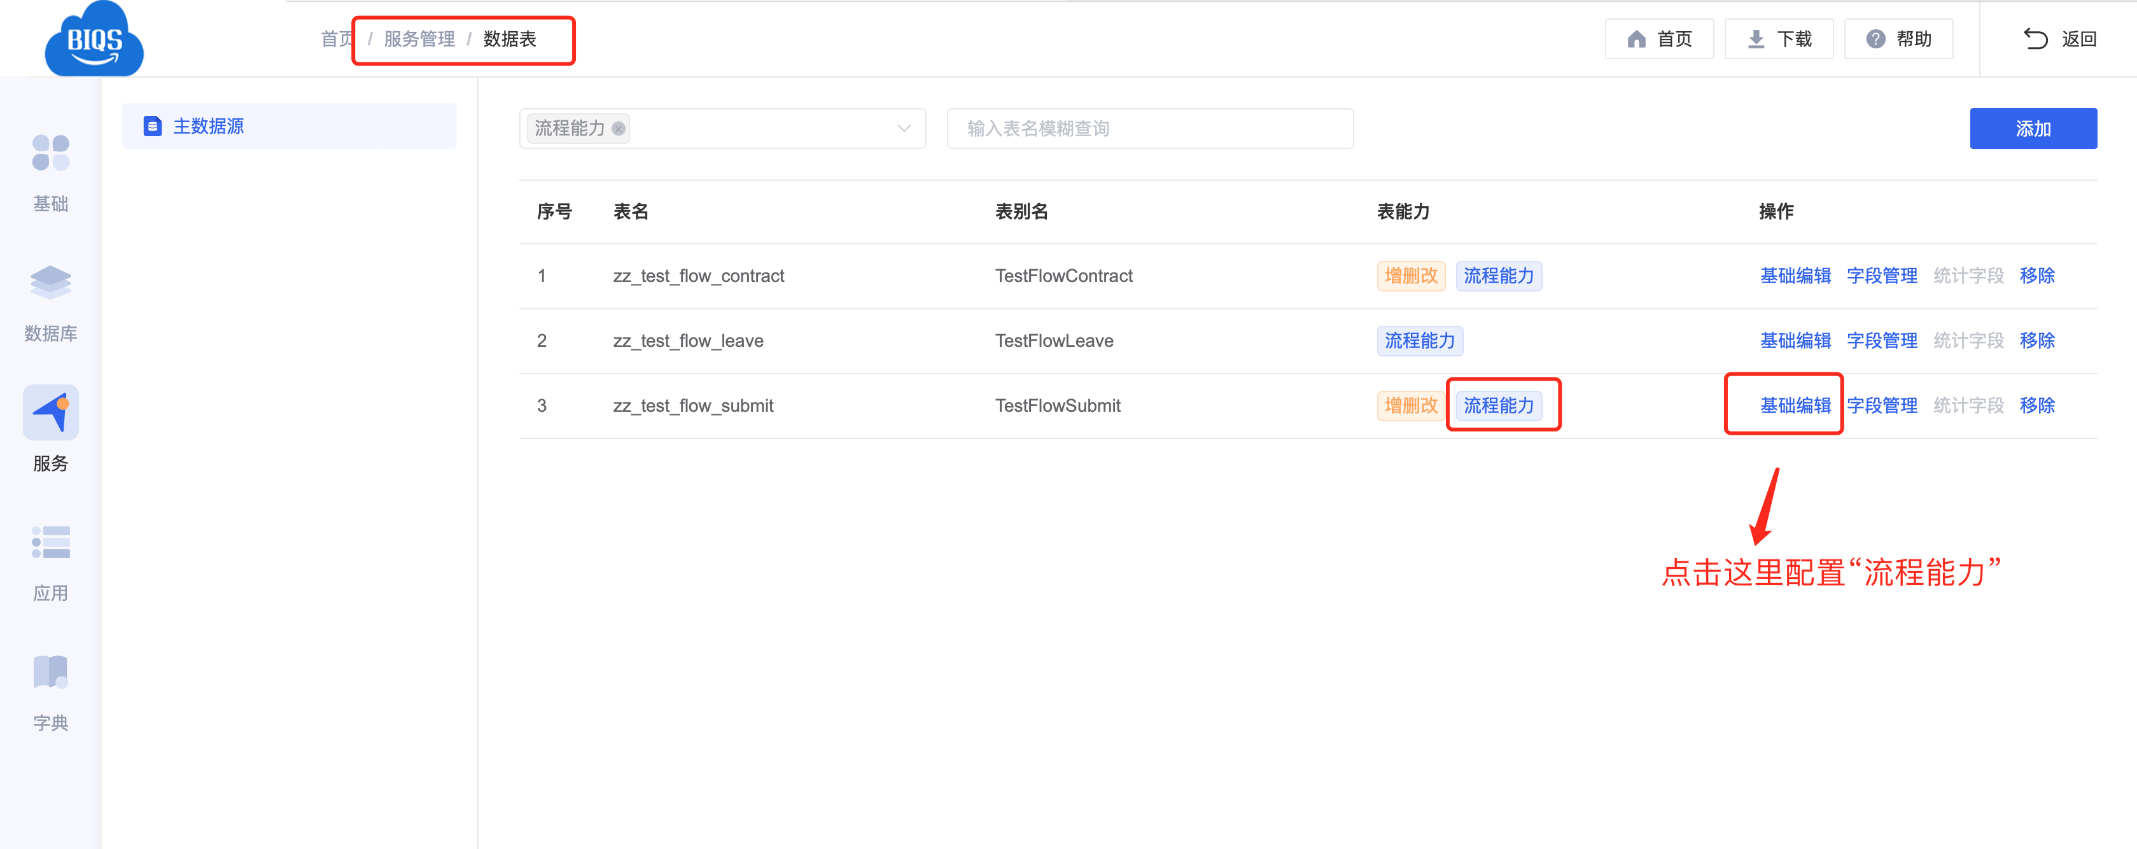Click table name zz_test_flow_contract

click(x=699, y=276)
